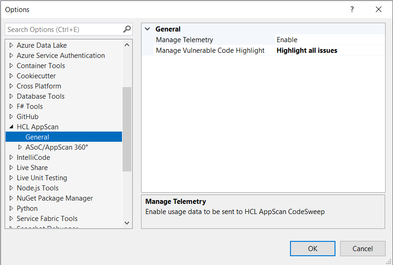Image resolution: width=393 pixels, height=265 pixels.
Task: Expand the NuGet Package Manager node
Action: (x=11, y=198)
